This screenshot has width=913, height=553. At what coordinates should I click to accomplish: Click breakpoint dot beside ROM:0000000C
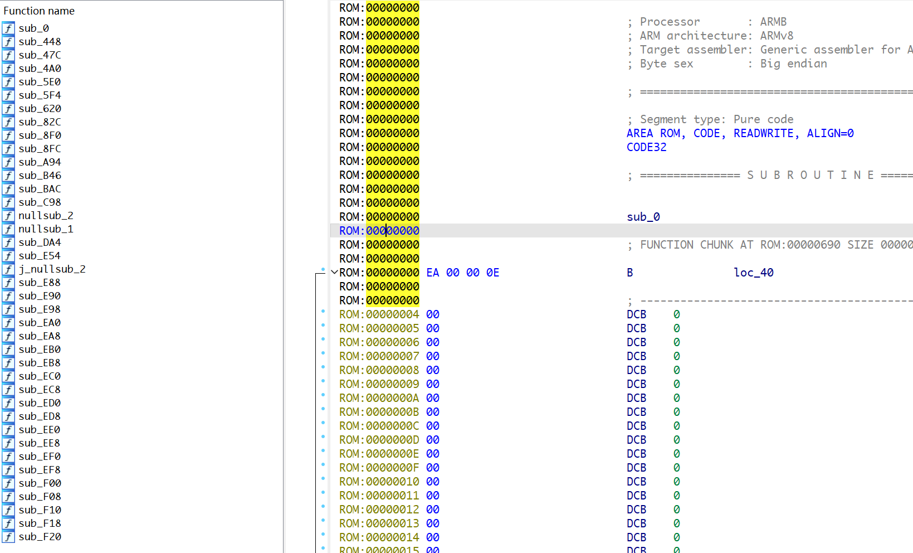[x=323, y=423]
